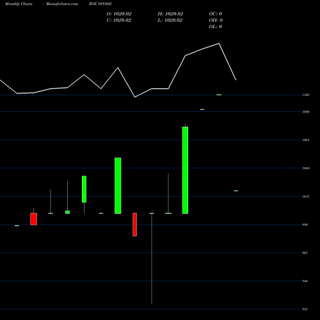
Task: Click the 'Monthly Charts' title text
Action: [x=19, y=4]
